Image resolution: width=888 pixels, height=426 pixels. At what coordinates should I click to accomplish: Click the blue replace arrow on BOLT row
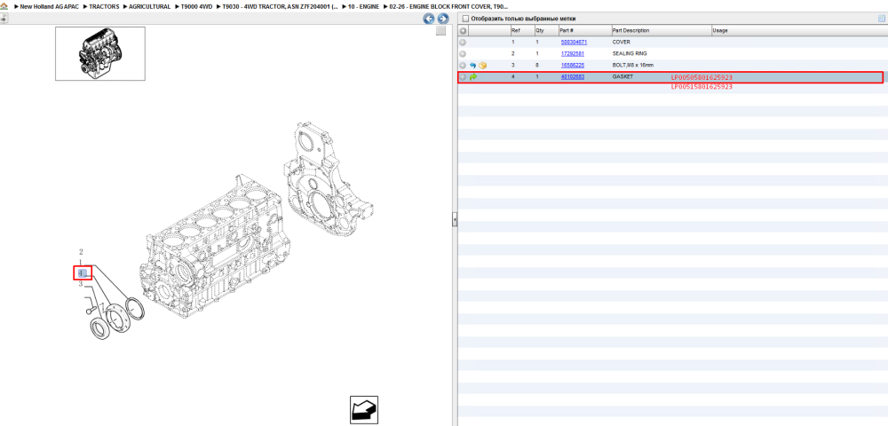473,65
